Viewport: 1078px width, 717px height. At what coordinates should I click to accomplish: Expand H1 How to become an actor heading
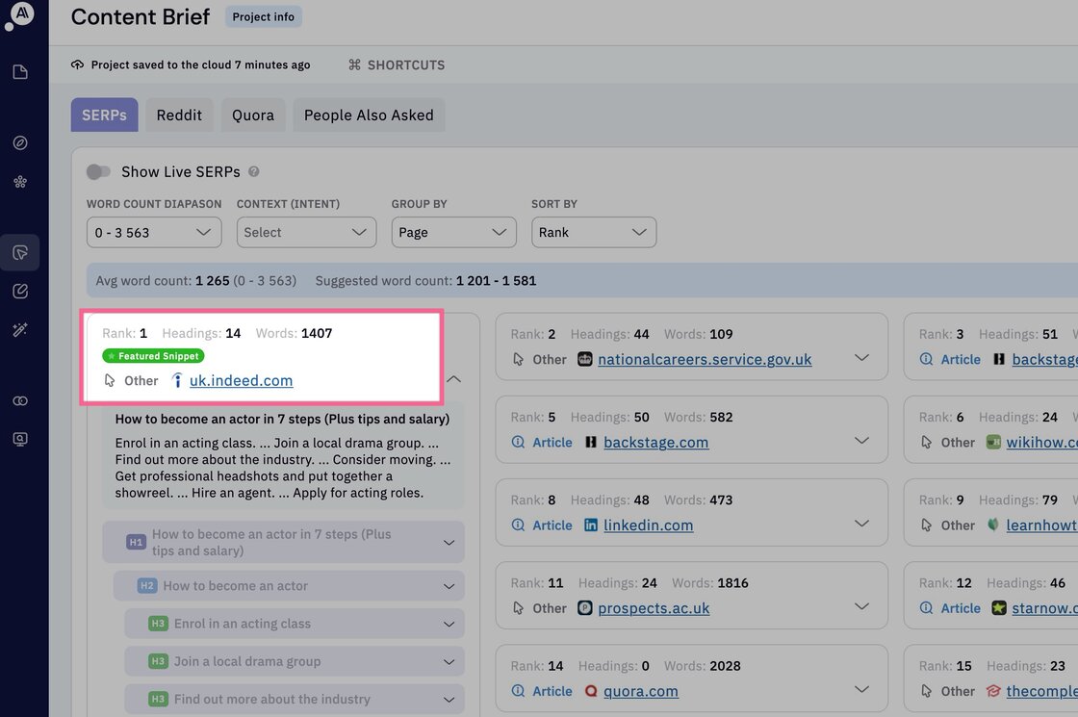[x=449, y=543]
